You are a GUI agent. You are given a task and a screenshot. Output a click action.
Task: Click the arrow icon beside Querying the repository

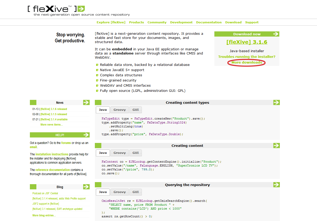click(276, 185)
